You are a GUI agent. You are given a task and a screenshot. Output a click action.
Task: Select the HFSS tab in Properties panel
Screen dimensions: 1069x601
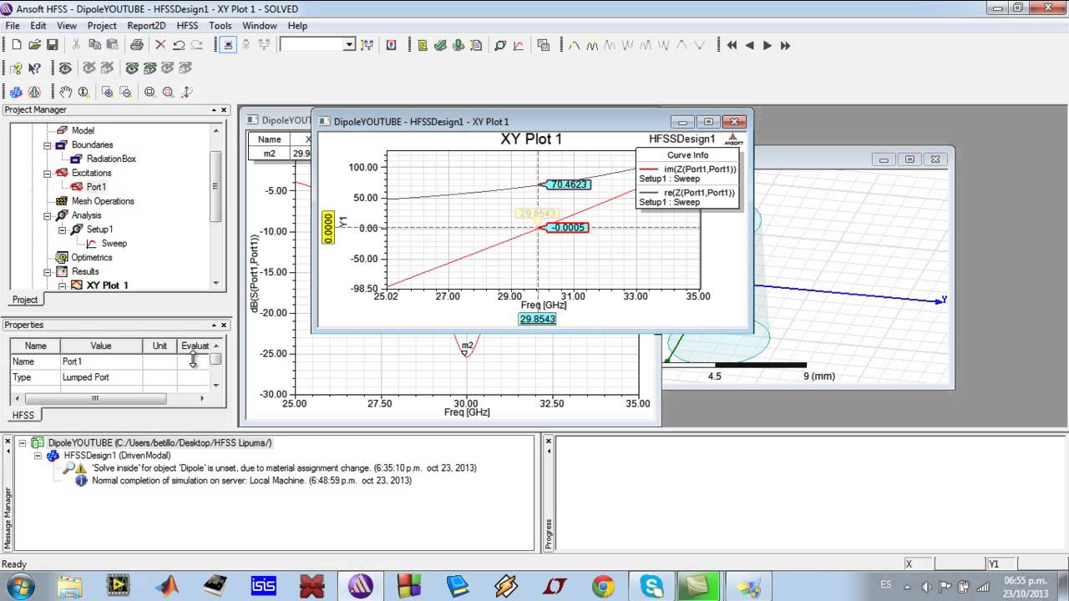[x=23, y=415]
